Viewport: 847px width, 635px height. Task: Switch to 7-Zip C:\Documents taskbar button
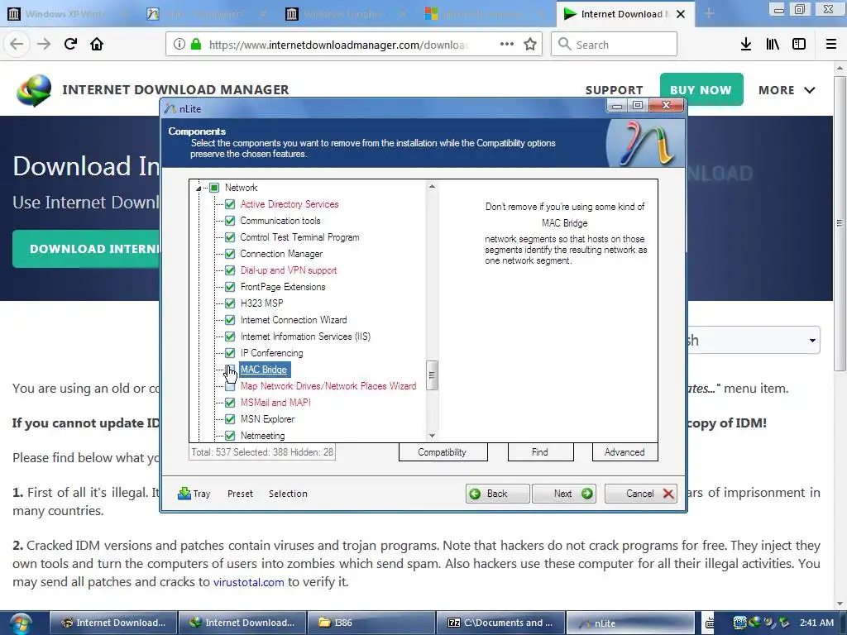(x=500, y=623)
